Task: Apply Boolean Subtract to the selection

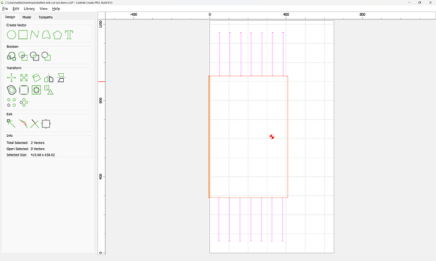Action: click(35, 56)
